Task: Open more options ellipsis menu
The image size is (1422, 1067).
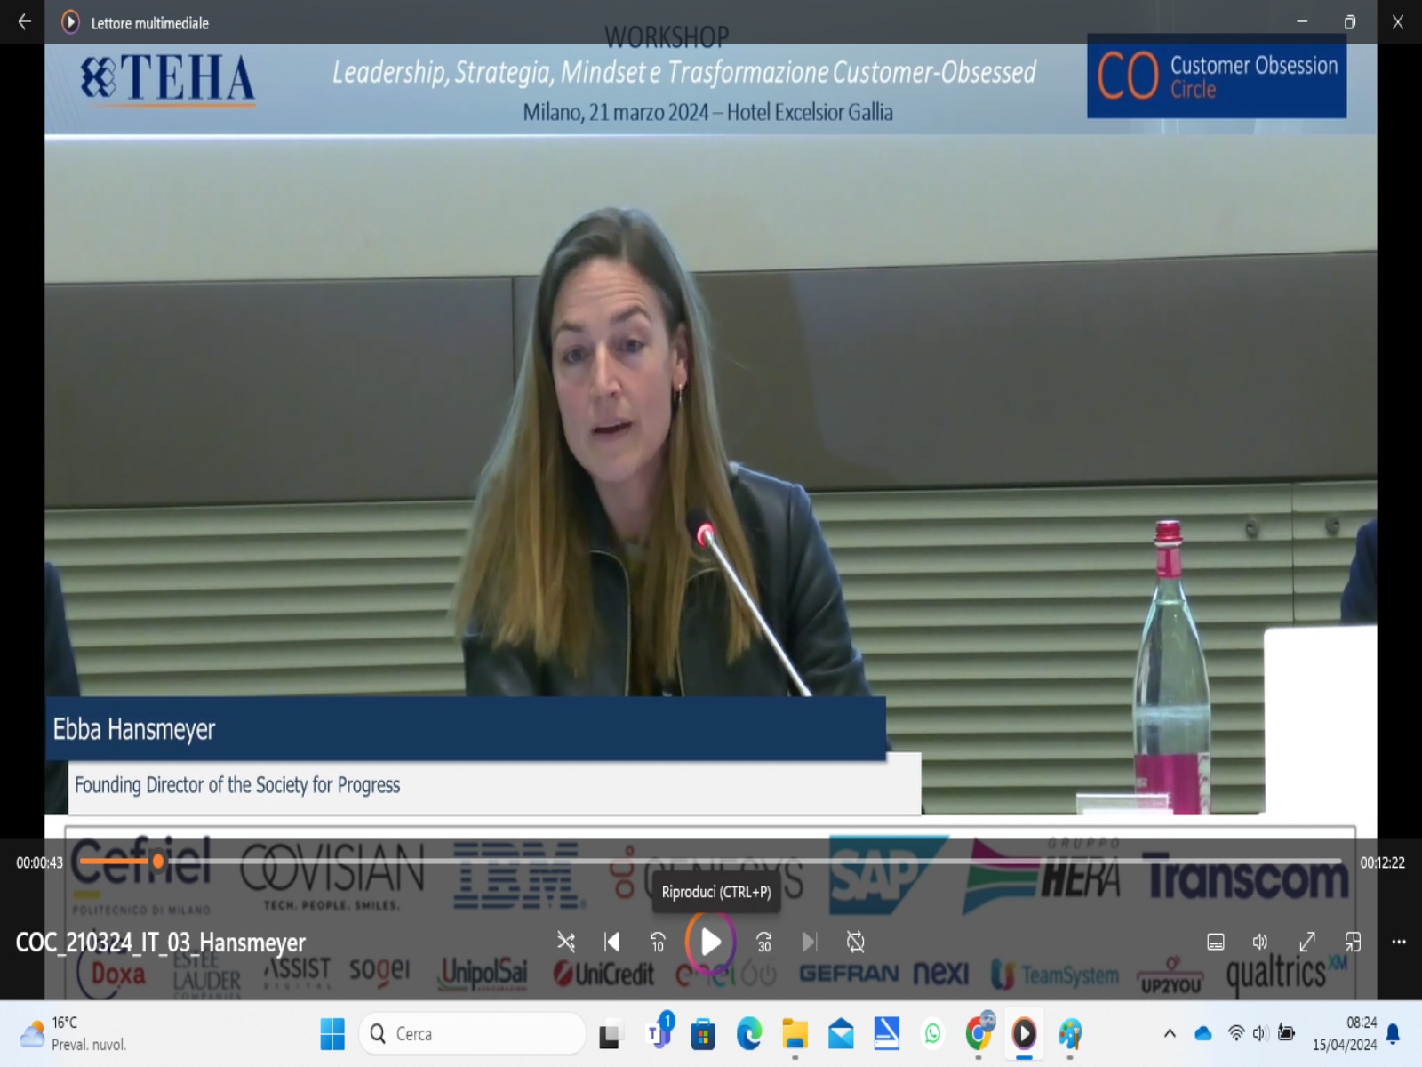Action: pyautogui.click(x=1399, y=942)
